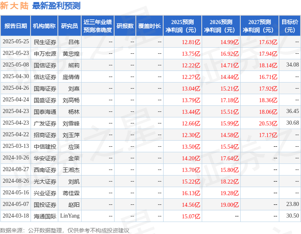Screen dimensions: 301x234
Task: Click the 招商证券 institution cell
Action: pos(45,135)
